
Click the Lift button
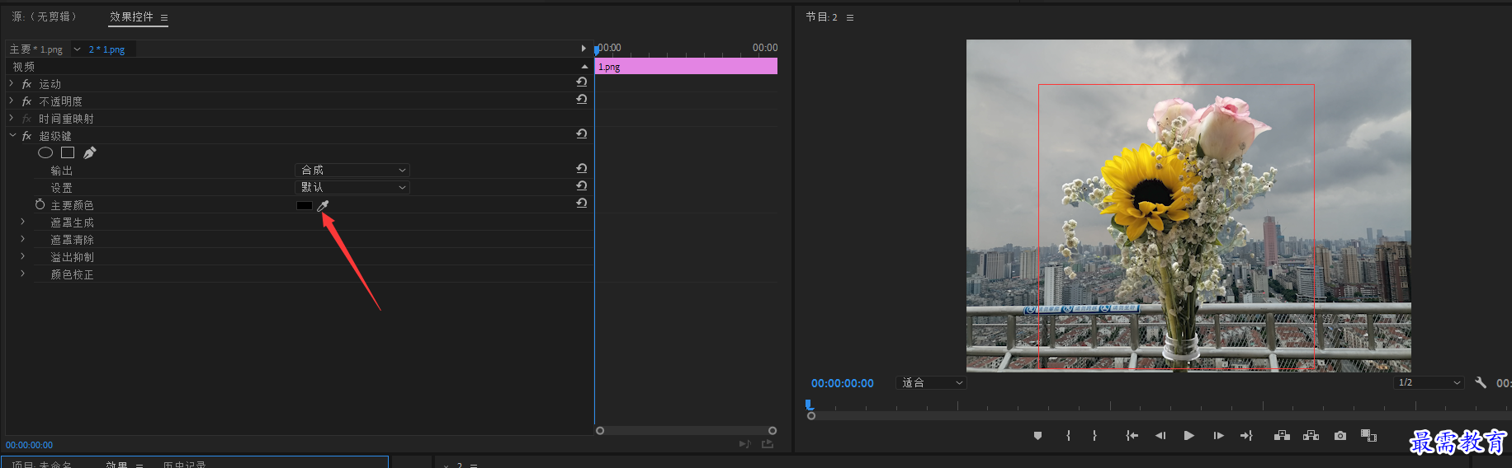(1282, 436)
